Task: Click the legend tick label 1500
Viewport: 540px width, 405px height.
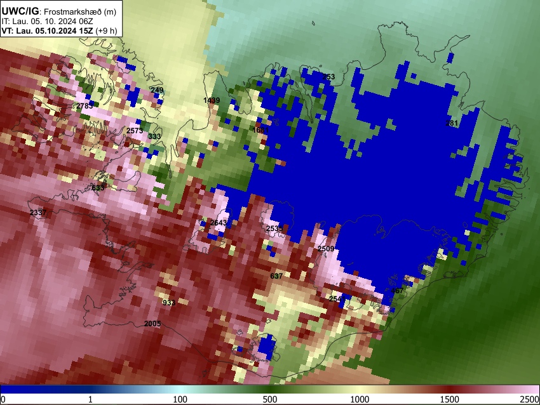Action: (x=449, y=399)
